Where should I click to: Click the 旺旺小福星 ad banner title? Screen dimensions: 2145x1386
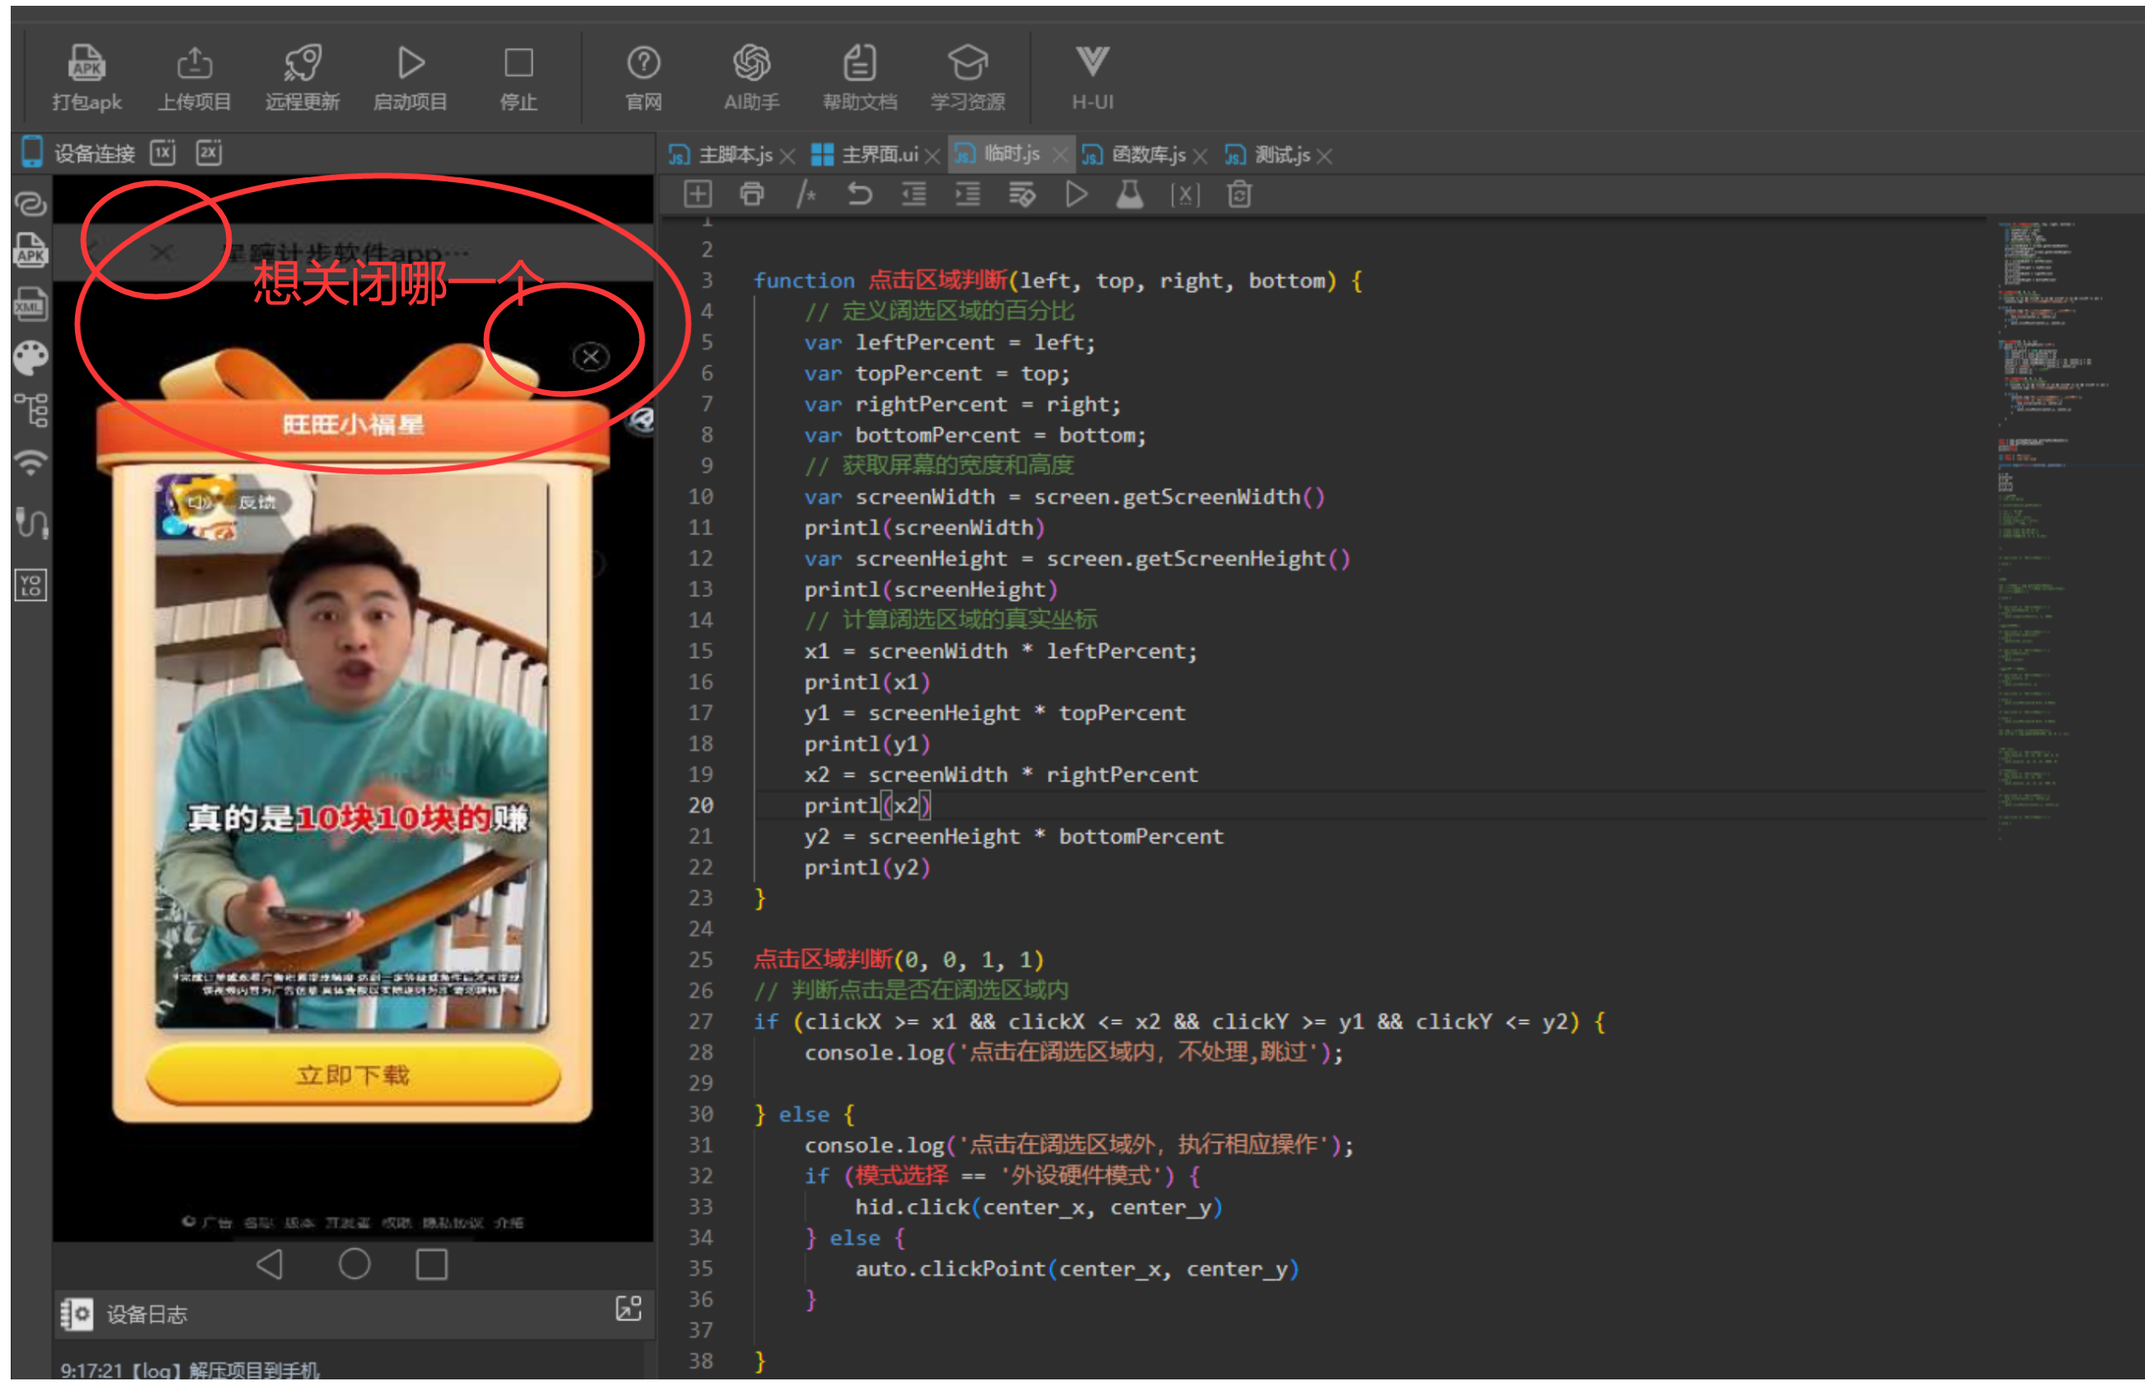[x=353, y=424]
